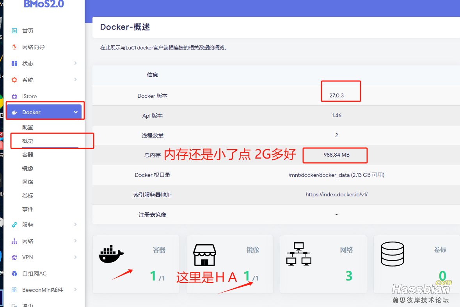
Task: Open the 卷标 Docker submenu item
Action: tap(28, 196)
